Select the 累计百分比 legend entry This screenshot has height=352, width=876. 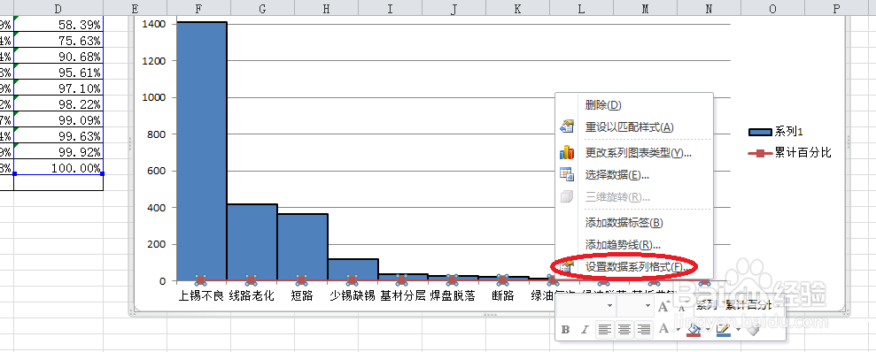click(x=789, y=153)
